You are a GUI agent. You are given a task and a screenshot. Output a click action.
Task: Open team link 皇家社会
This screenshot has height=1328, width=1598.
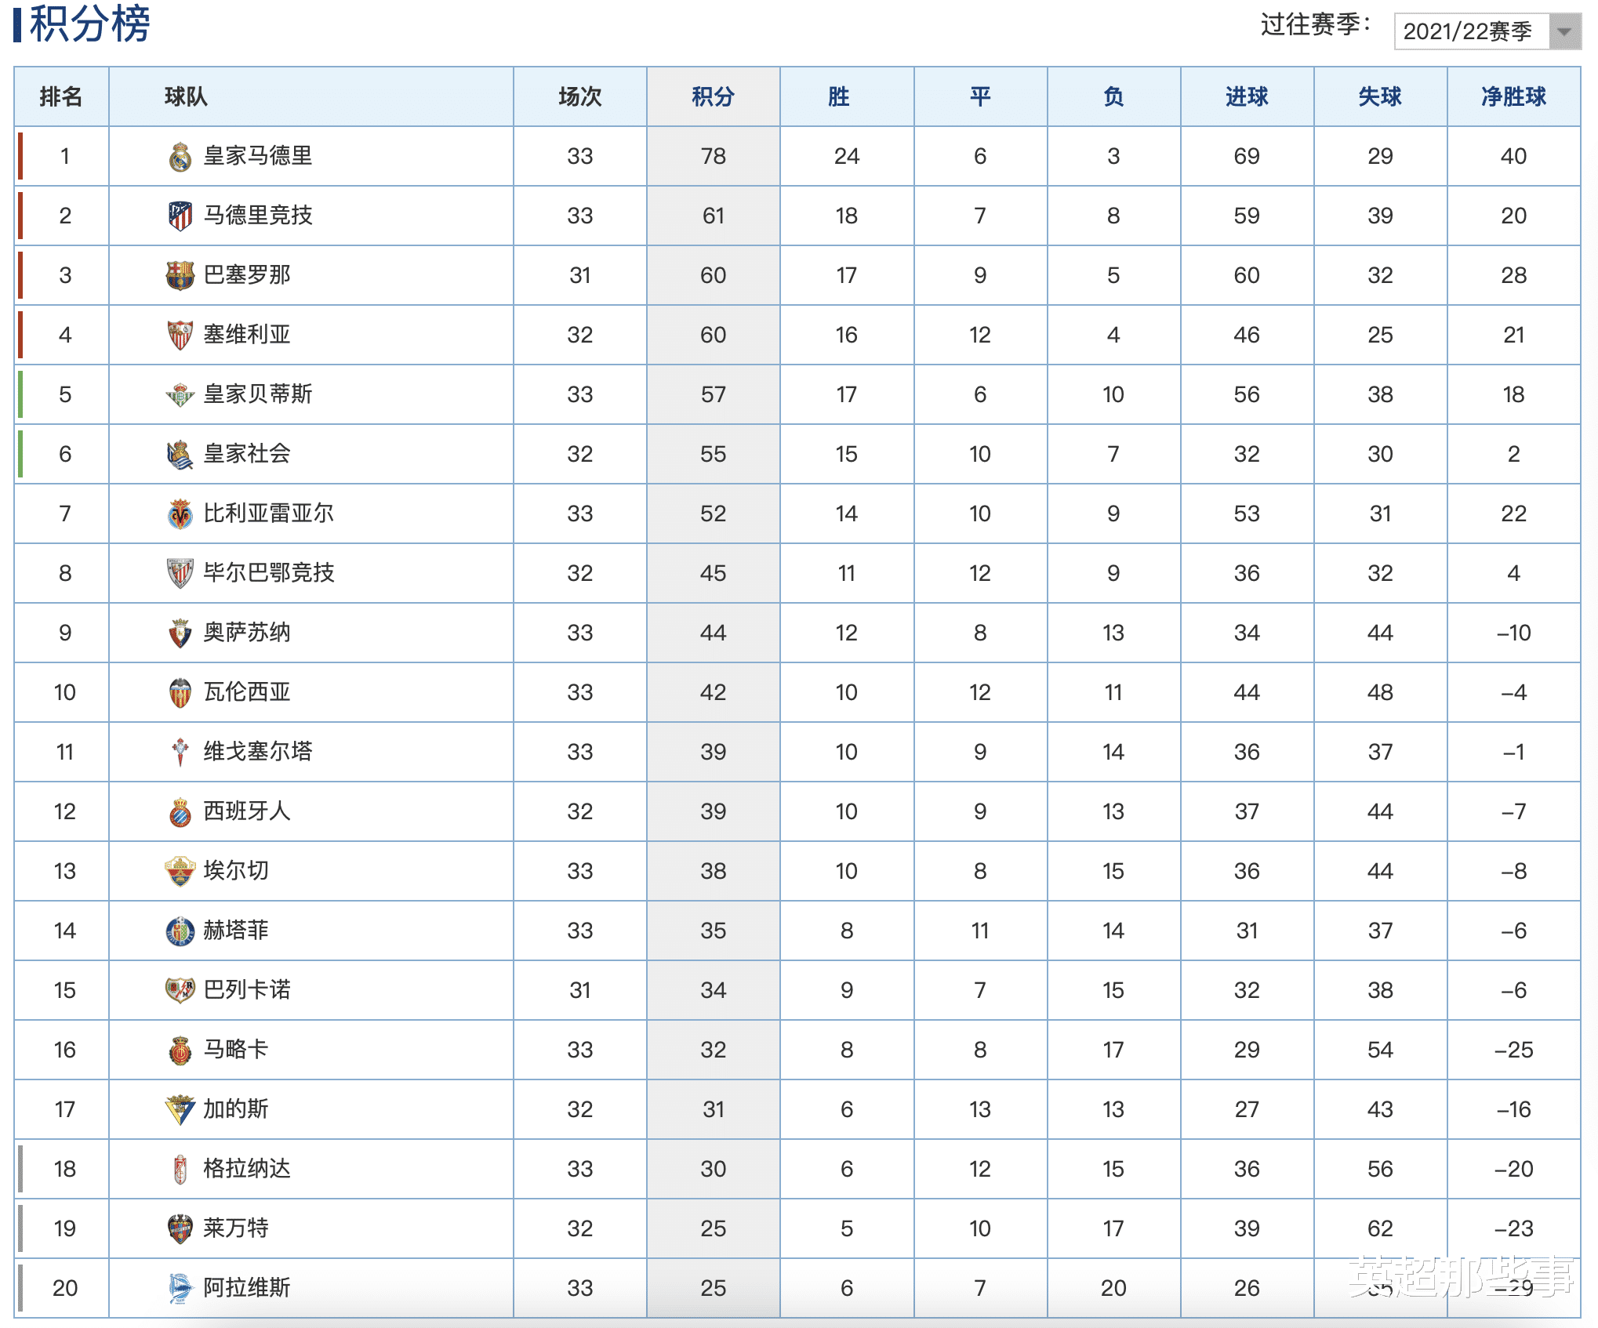247,454
